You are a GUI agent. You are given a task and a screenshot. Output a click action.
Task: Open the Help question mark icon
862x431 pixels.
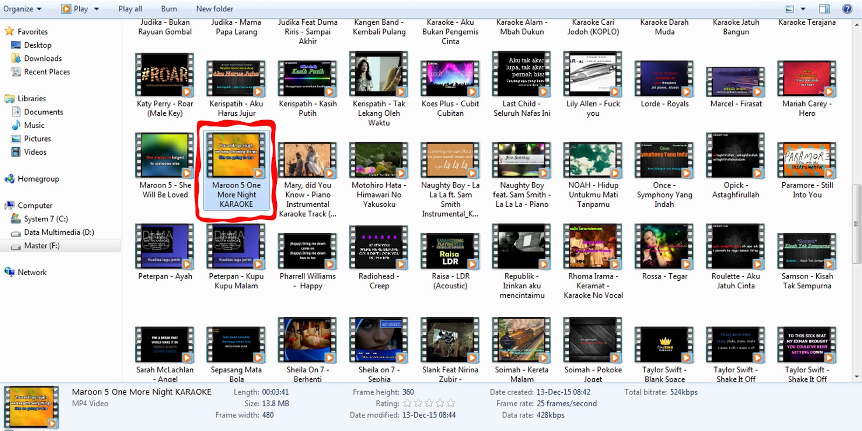pos(847,9)
